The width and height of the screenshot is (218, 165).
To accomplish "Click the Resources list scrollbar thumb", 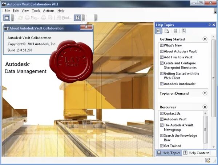I will (x=205, y=129).
